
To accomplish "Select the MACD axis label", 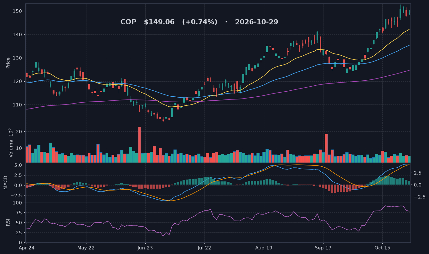I will pos(5,183).
